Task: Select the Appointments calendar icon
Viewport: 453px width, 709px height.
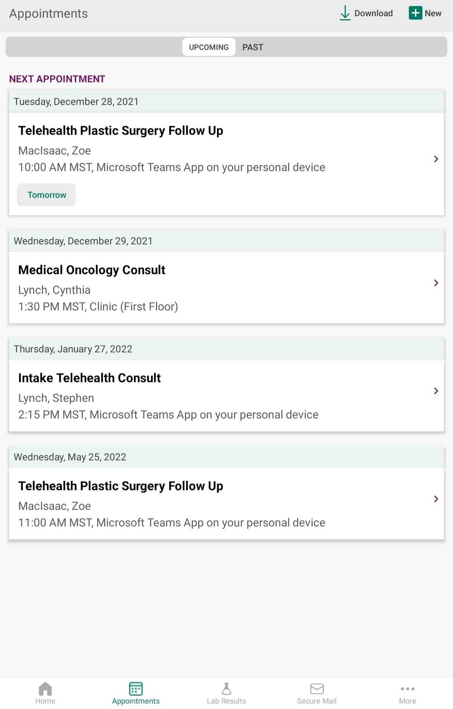Action: tap(136, 689)
